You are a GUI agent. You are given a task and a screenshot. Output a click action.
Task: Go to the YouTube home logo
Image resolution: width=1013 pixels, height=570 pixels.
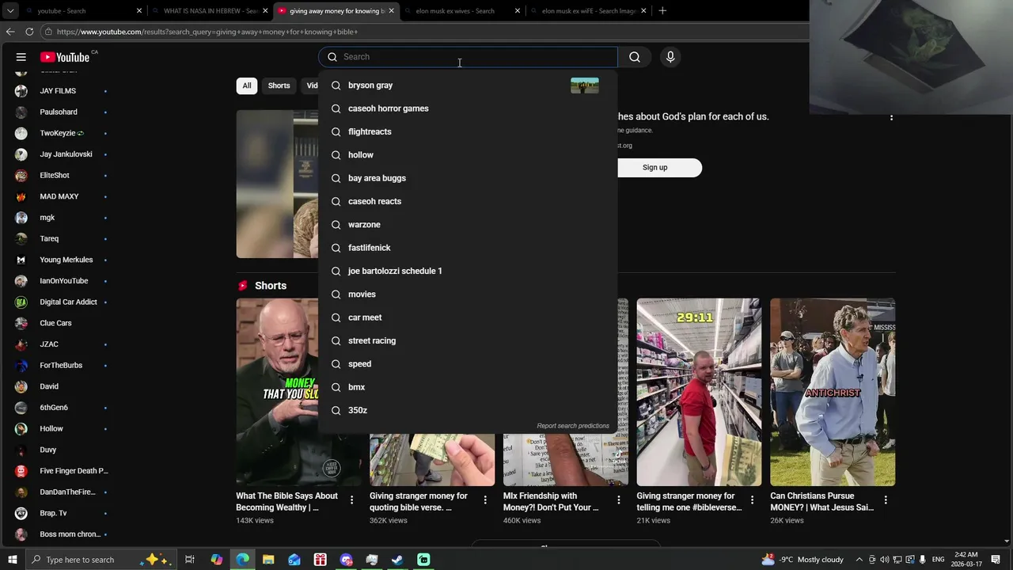click(65, 57)
